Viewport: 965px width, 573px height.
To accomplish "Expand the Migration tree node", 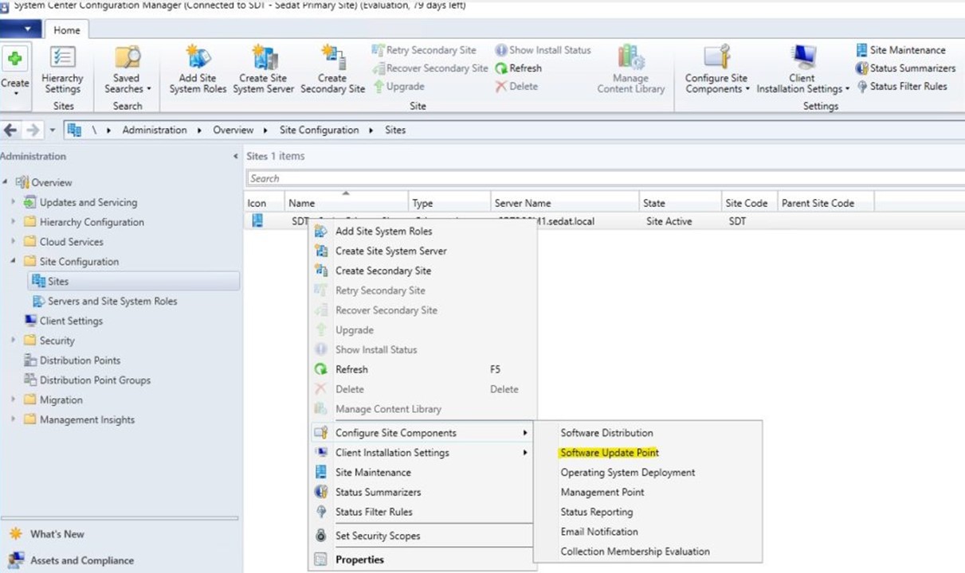I will pyautogui.click(x=14, y=400).
